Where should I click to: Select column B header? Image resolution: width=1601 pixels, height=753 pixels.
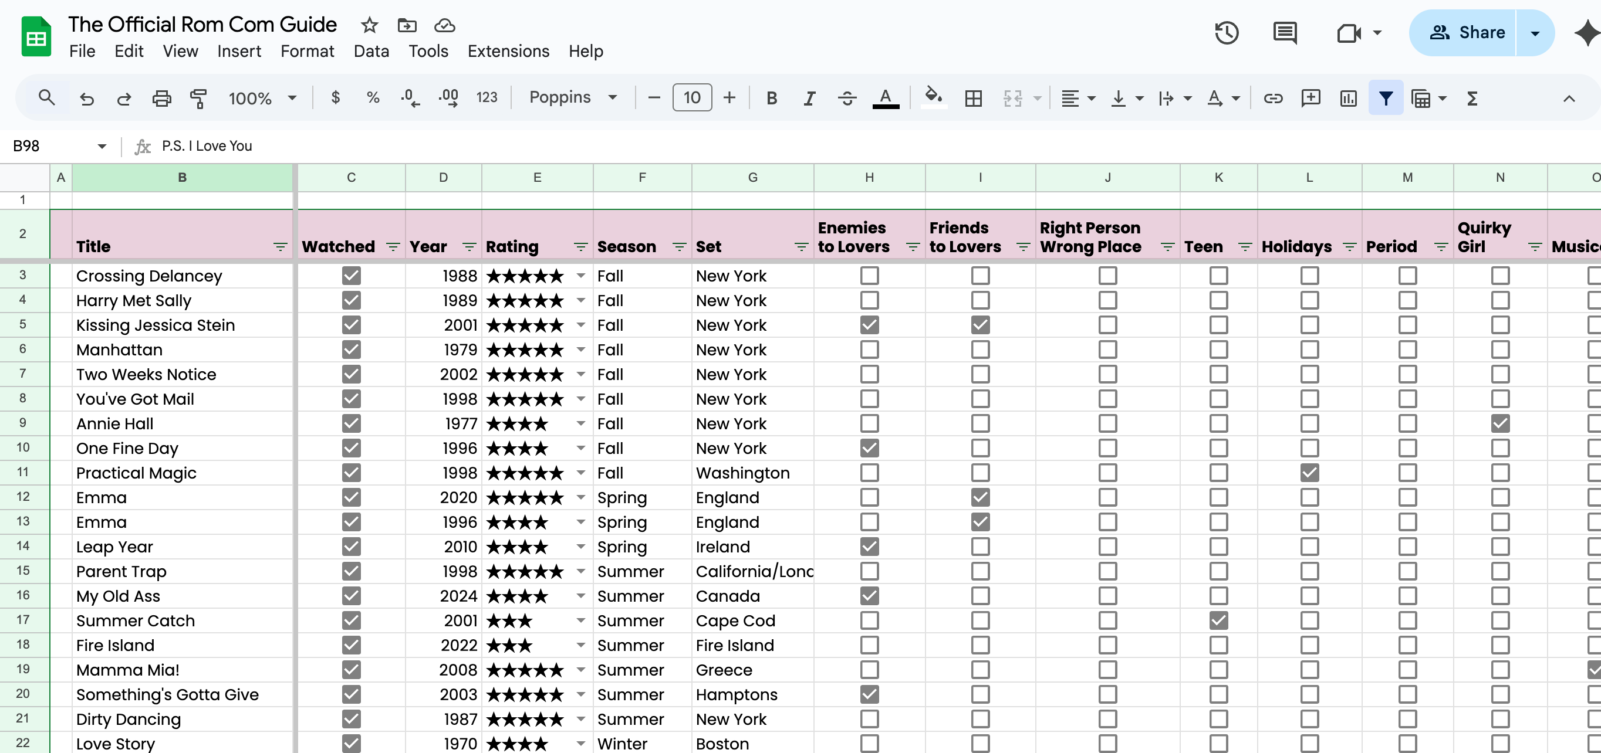[x=182, y=178]
